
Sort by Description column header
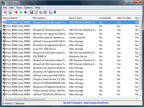tap(50, 18)
